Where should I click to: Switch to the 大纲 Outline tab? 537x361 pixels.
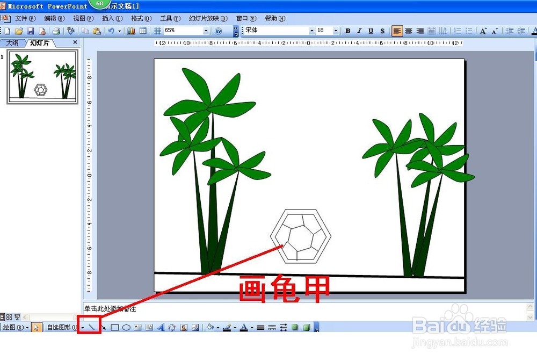click(12, 43)
